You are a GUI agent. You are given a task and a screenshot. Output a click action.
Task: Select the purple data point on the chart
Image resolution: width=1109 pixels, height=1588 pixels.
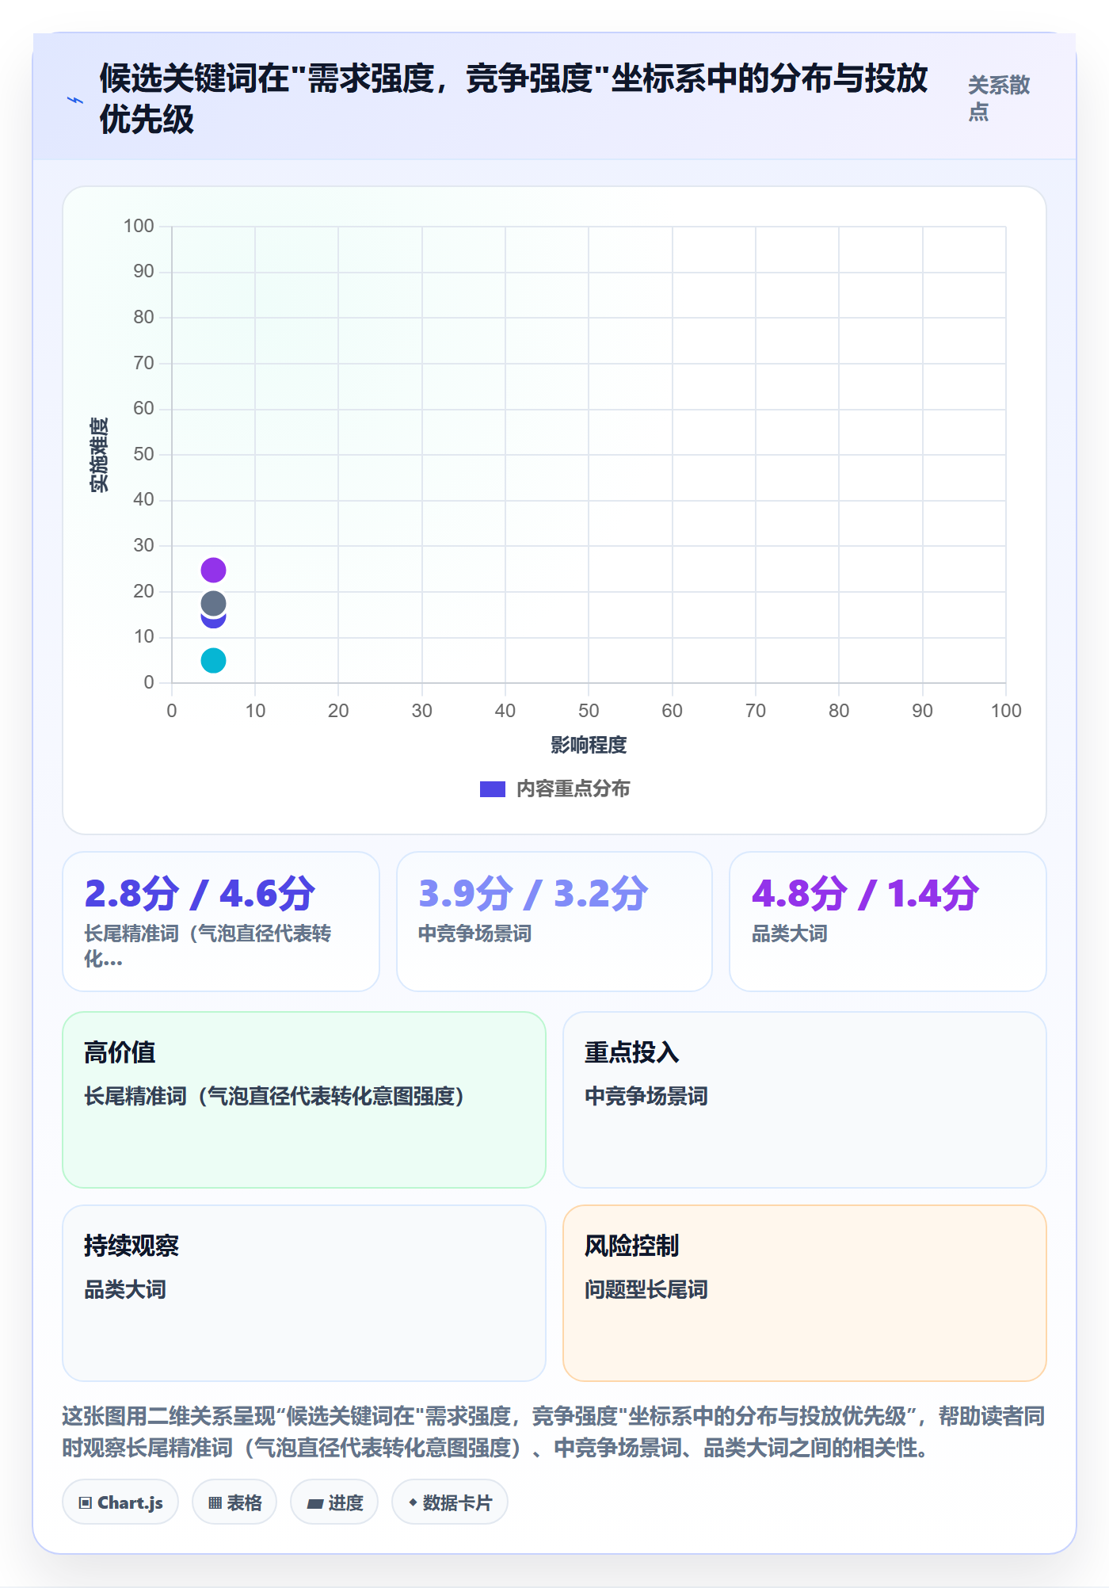(213, 570)
